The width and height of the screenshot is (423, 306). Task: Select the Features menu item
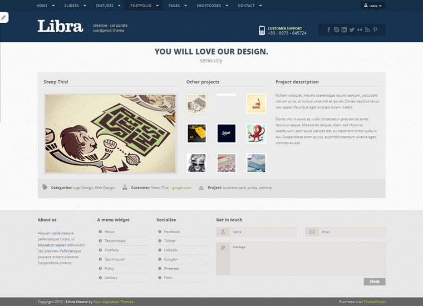point(107,6)
